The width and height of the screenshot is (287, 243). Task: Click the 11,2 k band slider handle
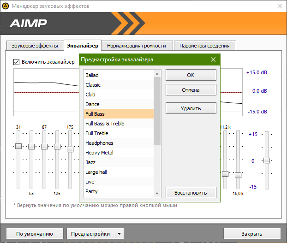point(225,174)
